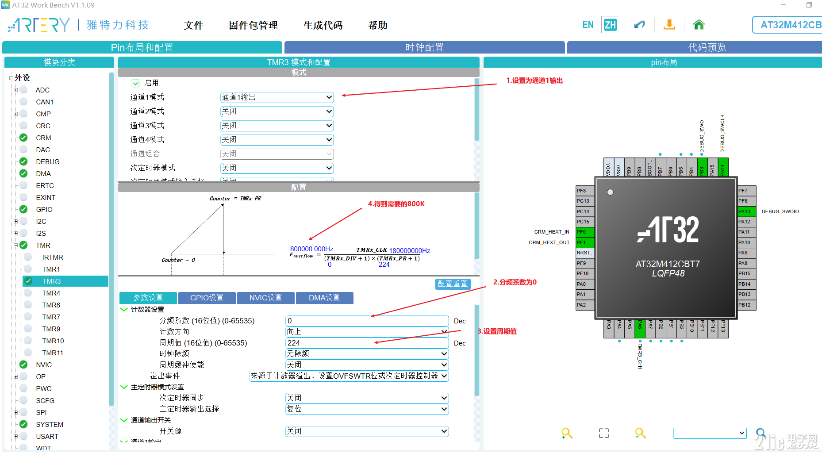Toggle SYSTEM peripheral status circle
This screenshot has height=453, width=822.
pyautogui.click(x=23, y=424)
